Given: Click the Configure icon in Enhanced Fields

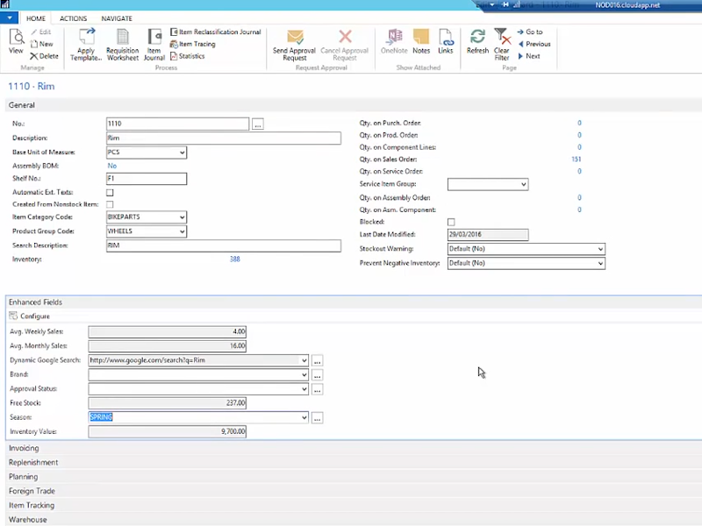Looking at the screenshot, I should point(13,316).
